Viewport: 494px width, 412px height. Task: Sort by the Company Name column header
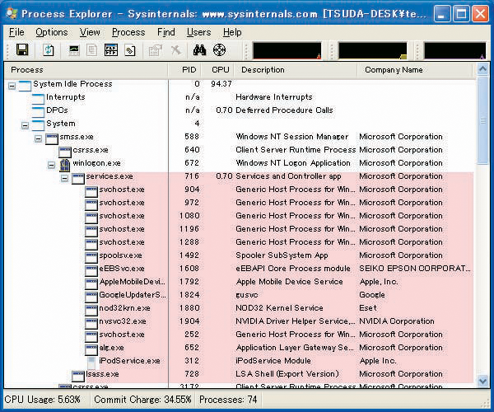pyautogui.click(x=415, y=70)
